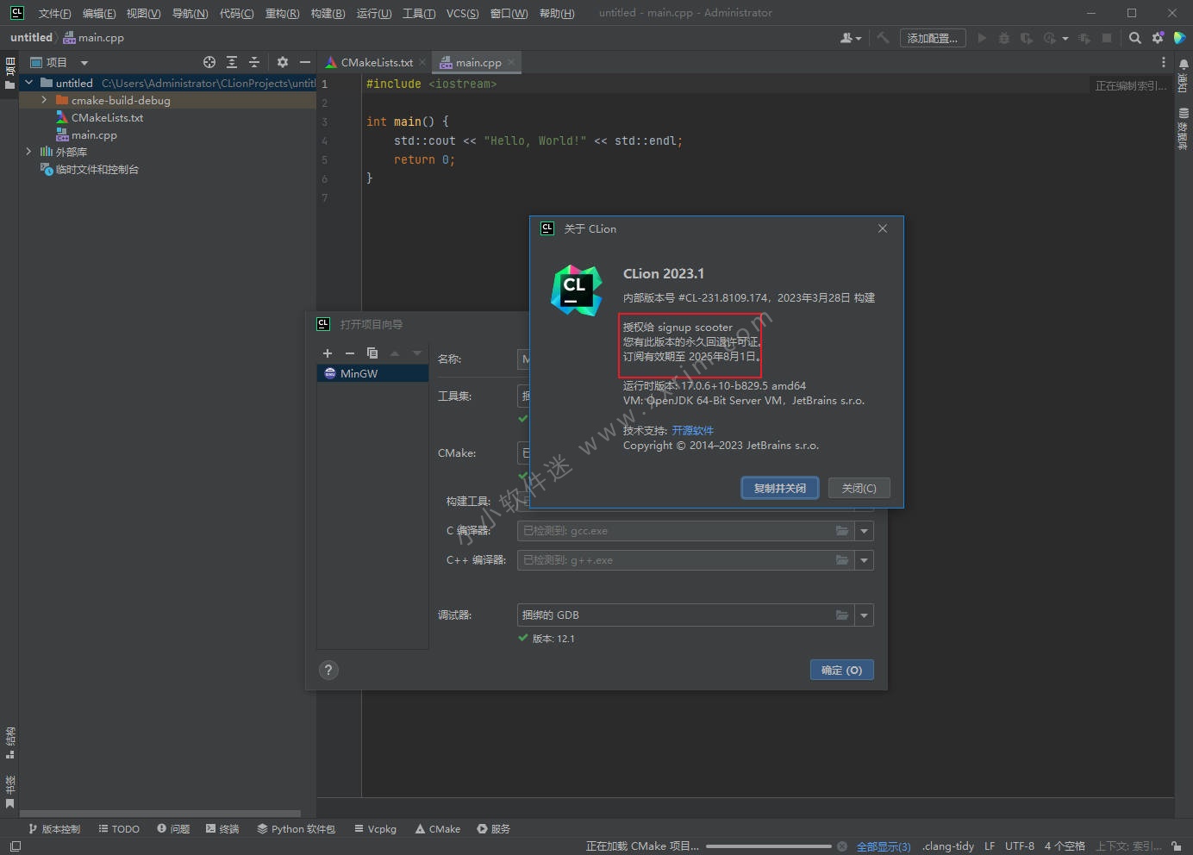The width and height of the screenshot is (1193, 855).
Task: Open the C++ 编译器 dropdown arrow
Action: point(864,560)
